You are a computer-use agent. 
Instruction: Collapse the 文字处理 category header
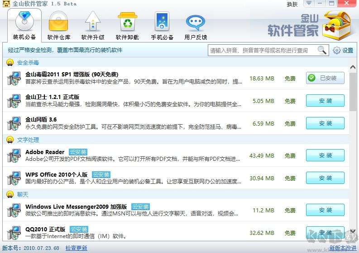[x=176, y=140]
